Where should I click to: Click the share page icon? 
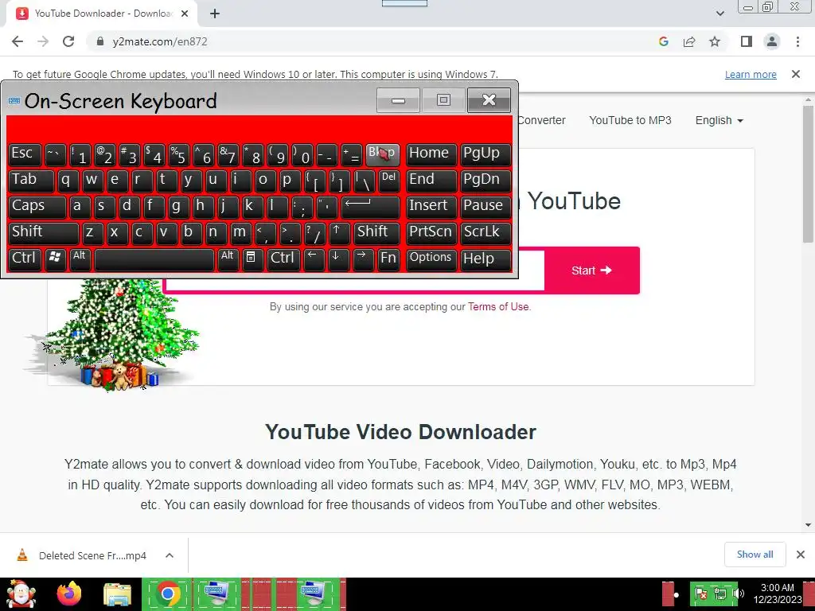point(689,41)
